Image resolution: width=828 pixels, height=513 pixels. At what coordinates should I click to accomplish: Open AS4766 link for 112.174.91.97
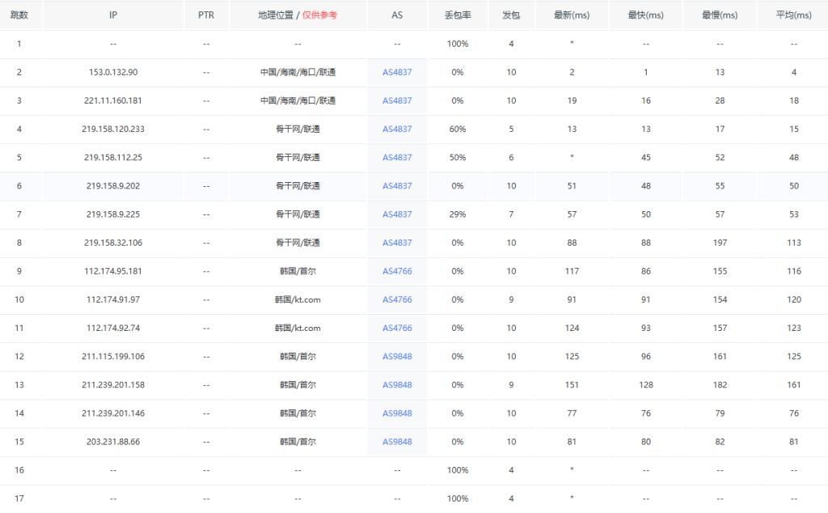[396, 299]
